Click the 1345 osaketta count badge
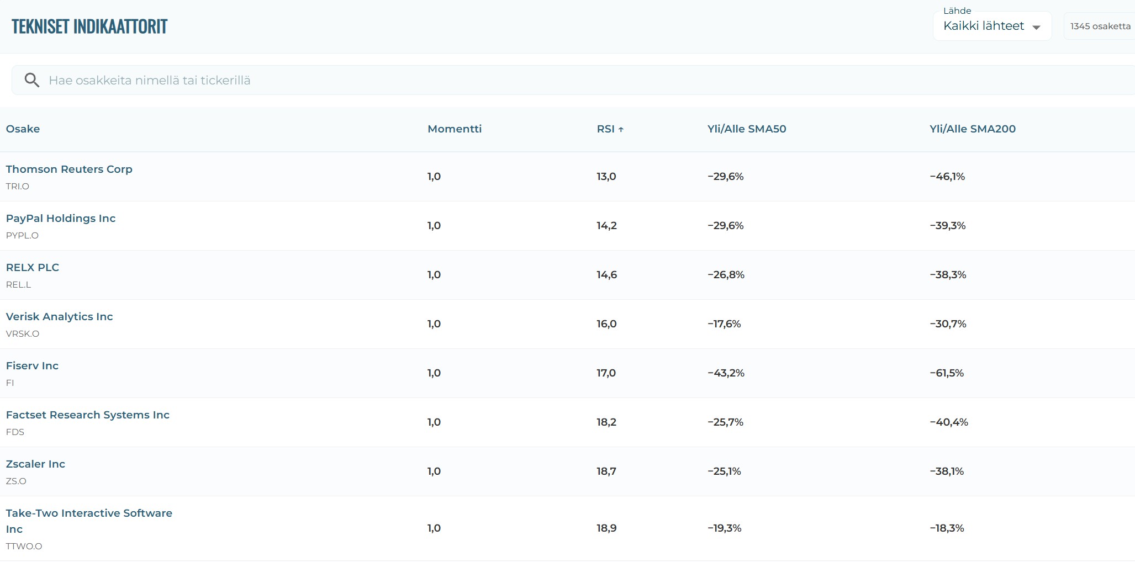Screen dimensions: 1135x562 pos(1100,26)
